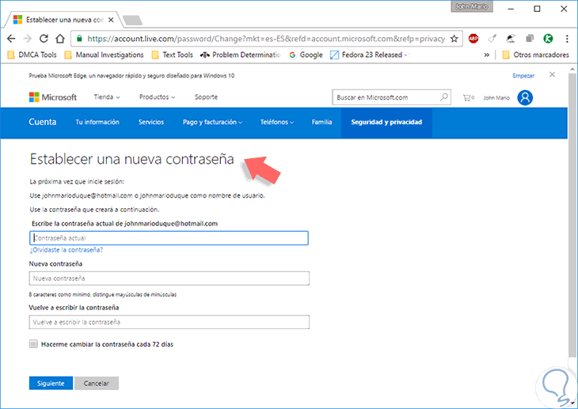578x409 pixels.
Task: Open the Familia tab
Action: [321, 122]
